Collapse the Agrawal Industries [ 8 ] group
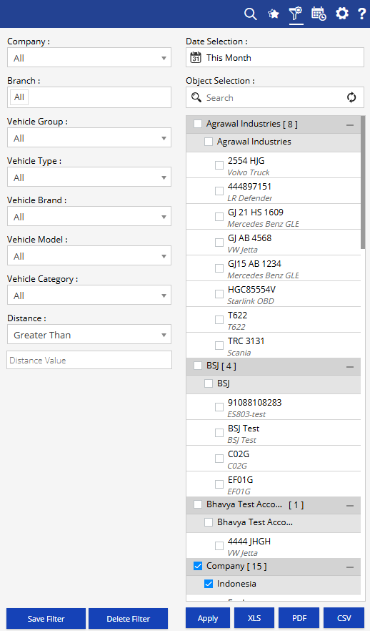Viewport: 370px width, 631px height. point(350,125)
